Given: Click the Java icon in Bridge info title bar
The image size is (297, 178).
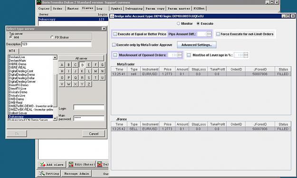Looking at the screenshot, I should click(112, 16).
